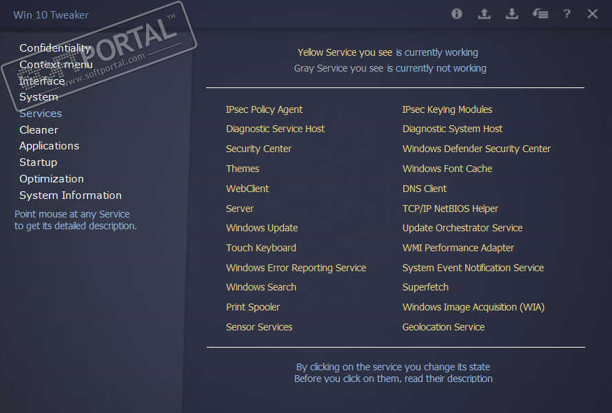
Task: Click the Windows Search service
Action: pos(261,287)
